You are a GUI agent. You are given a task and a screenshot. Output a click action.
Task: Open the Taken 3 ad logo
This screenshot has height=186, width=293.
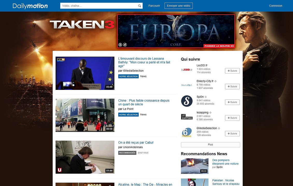point(82,25)
